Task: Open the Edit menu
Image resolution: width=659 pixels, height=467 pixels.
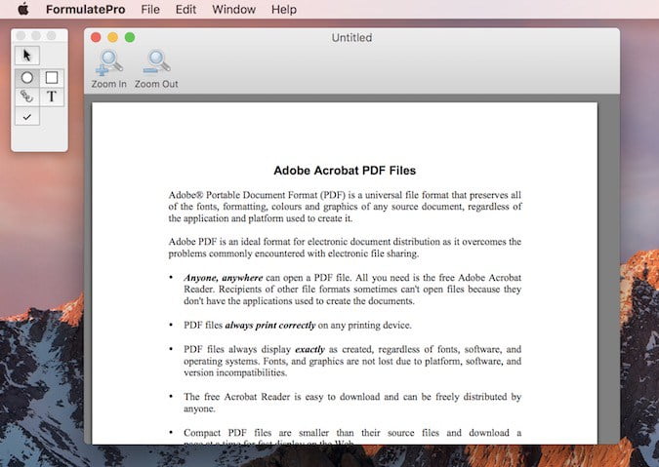Action: pyautogui.click(x=185, y=9)
